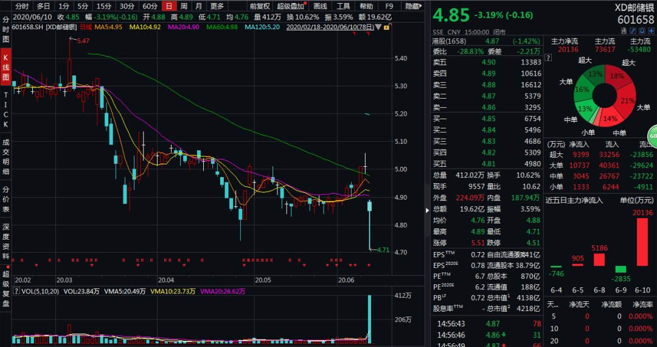Image resolution: width=657 pixels, height=347 pixels.
Task: Click 港股(1658) Hong Kong quote row
Action: 486,41
